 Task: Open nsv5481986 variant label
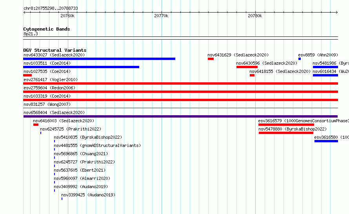click(331, 63)
